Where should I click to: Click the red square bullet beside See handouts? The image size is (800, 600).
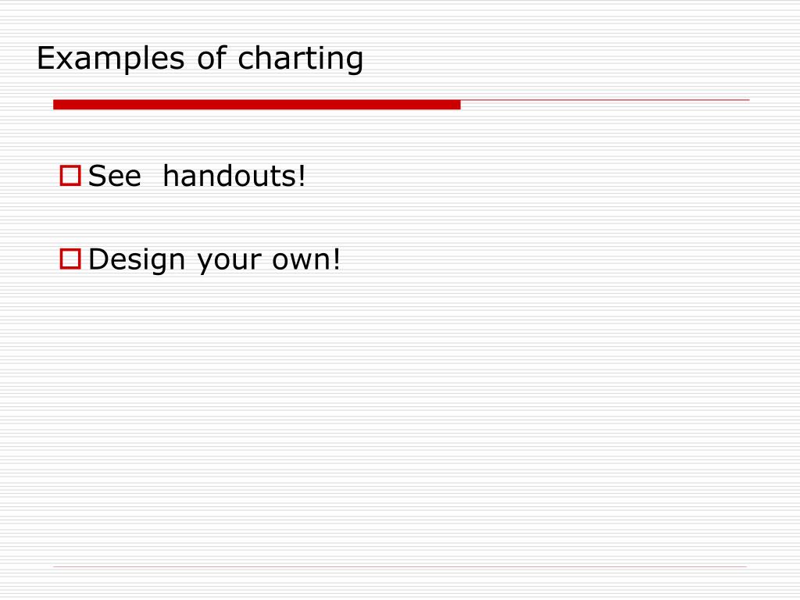pos(70,176)
